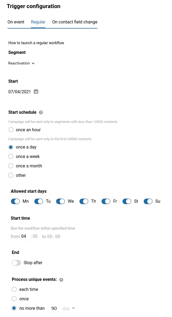Select the Regular tab
The image size is (172, 317).
tap(38, 22)
